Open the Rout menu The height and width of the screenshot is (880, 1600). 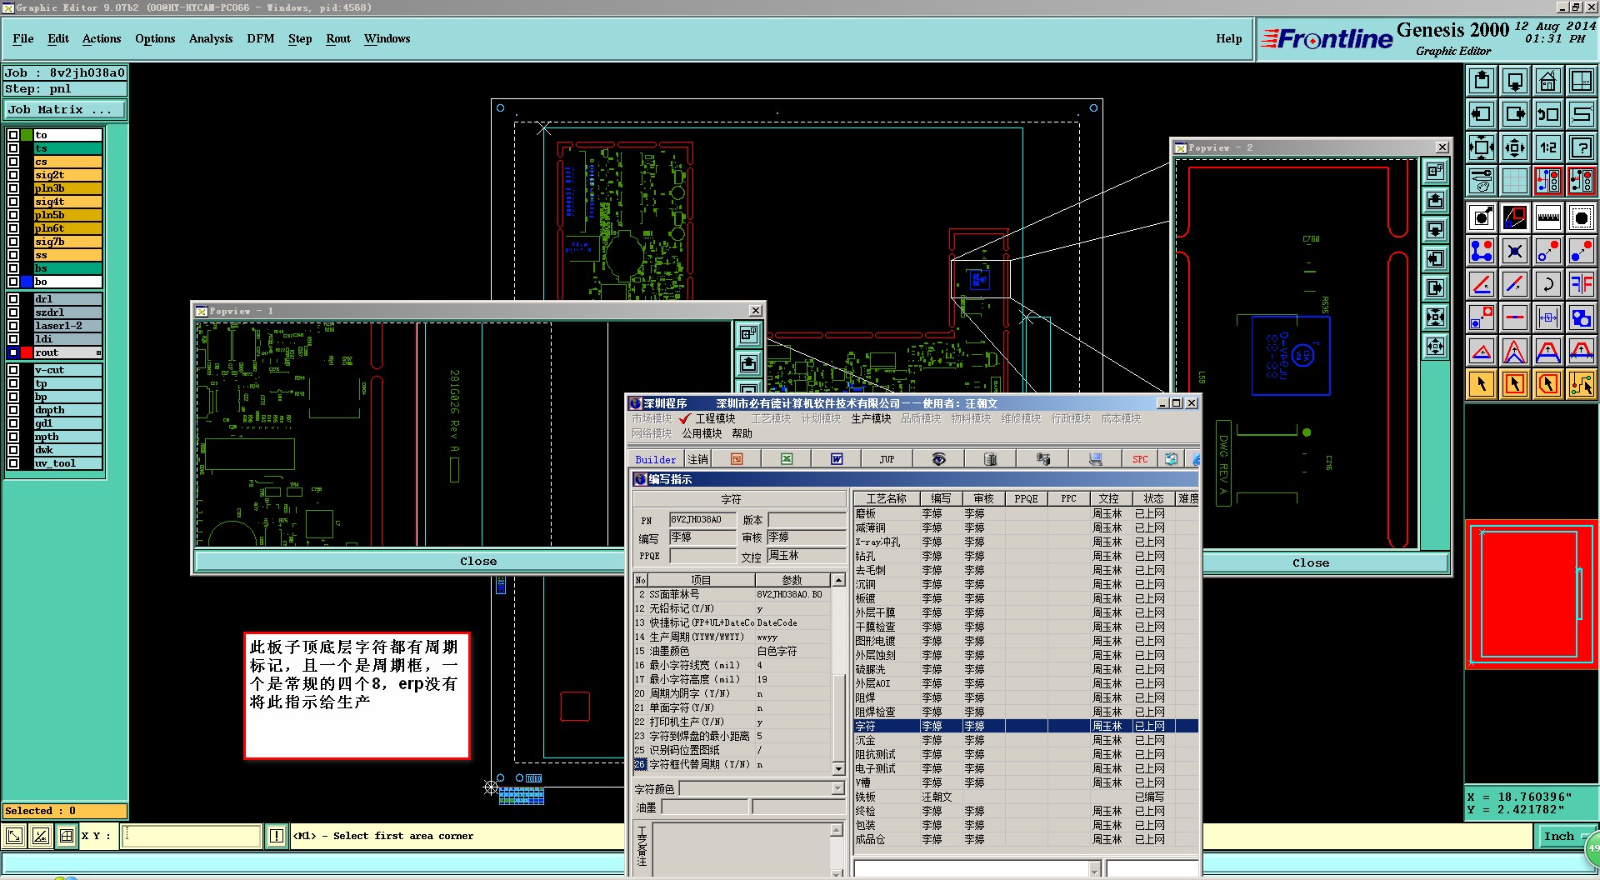[x=338, y=39]
